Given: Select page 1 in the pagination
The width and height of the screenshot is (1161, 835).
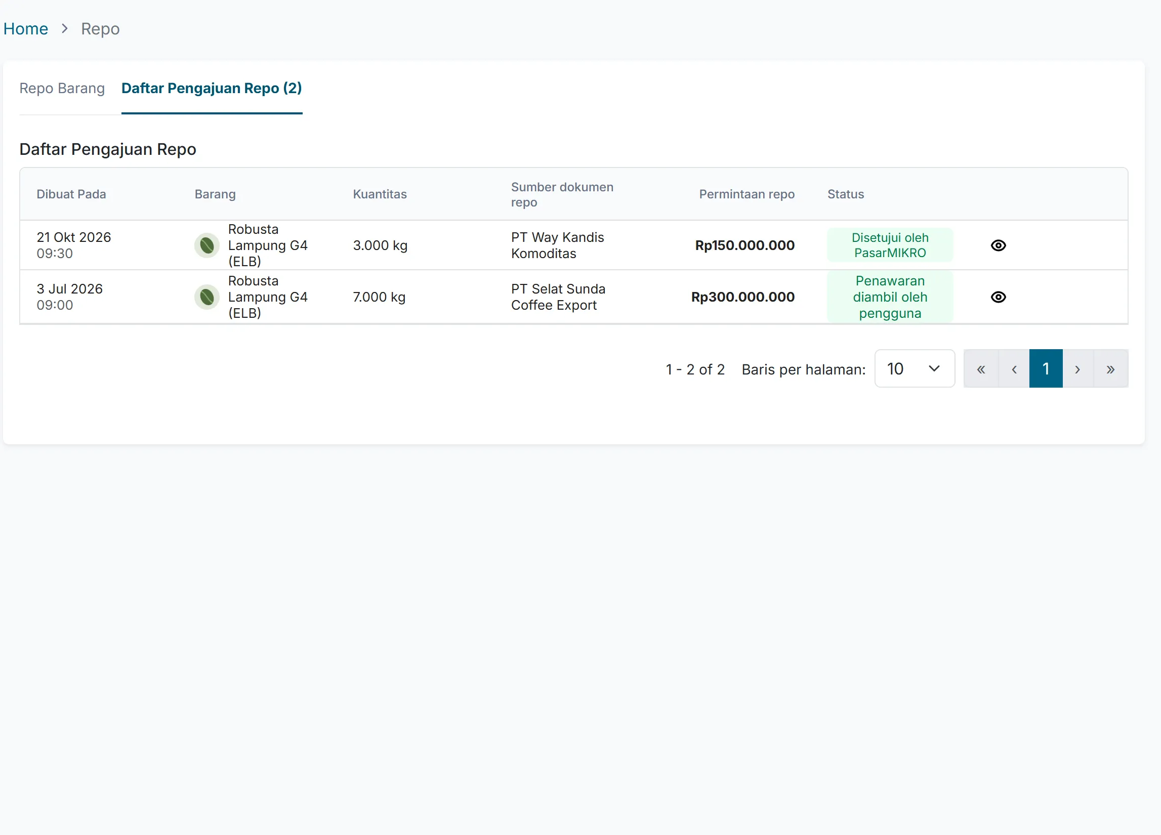Looking at the screenshot, I should [x=1046, y=368].
